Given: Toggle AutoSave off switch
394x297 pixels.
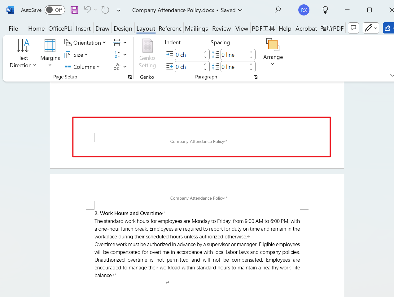Looking at the screenshot, I should pos(55,10).
